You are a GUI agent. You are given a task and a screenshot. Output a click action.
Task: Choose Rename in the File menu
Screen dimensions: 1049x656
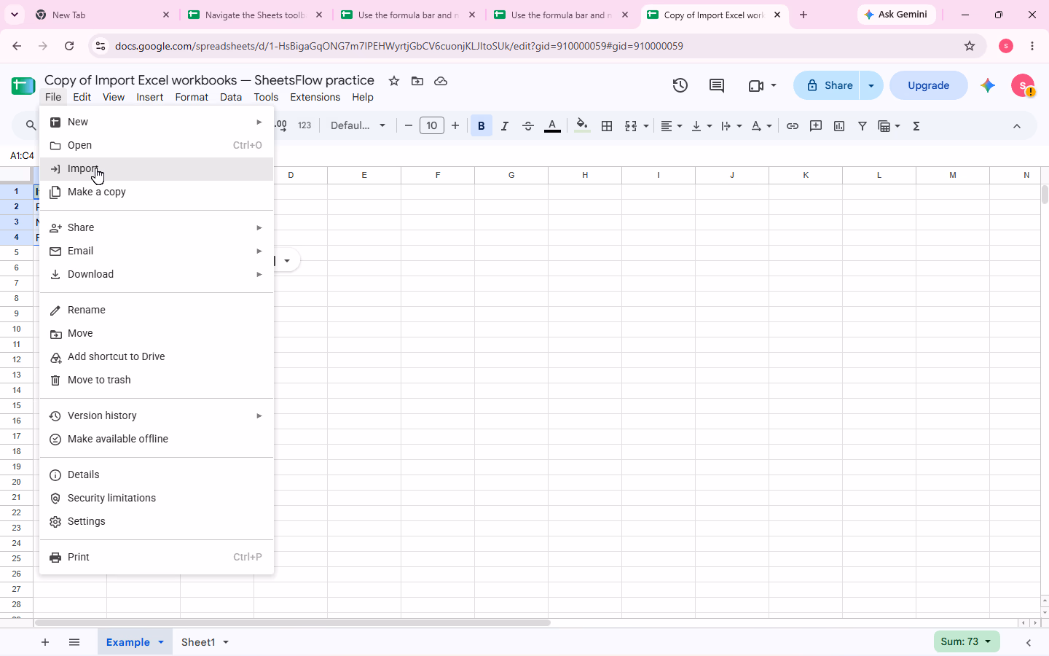click(x=157, y=310)
